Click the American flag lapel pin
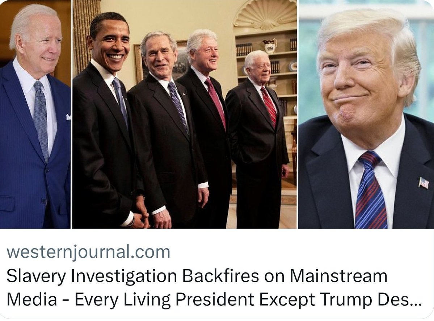434x321 pixels. pos(424,183)
